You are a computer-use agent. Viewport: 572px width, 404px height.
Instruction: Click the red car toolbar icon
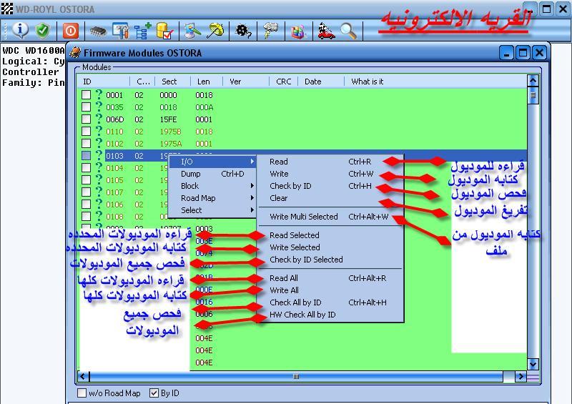coord(326,31)
